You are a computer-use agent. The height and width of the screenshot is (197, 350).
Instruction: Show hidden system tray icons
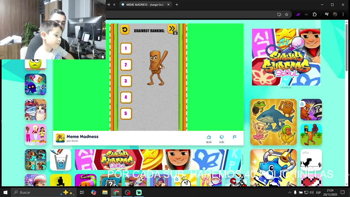(290, 192)
